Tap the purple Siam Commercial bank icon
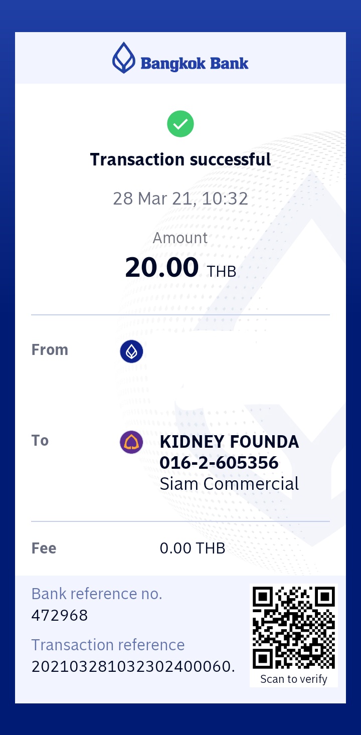The width and height of the screenshot is (361, 735). 131,442
